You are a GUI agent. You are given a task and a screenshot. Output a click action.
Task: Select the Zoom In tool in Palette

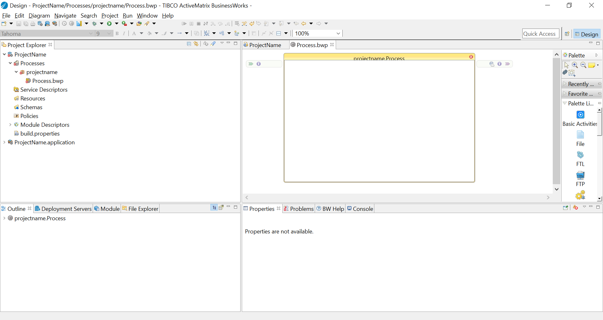point(575,65)
